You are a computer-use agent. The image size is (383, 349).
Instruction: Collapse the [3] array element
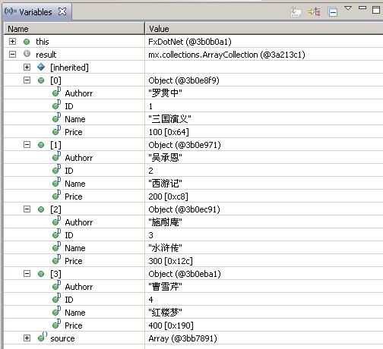[x=27, y=274]
